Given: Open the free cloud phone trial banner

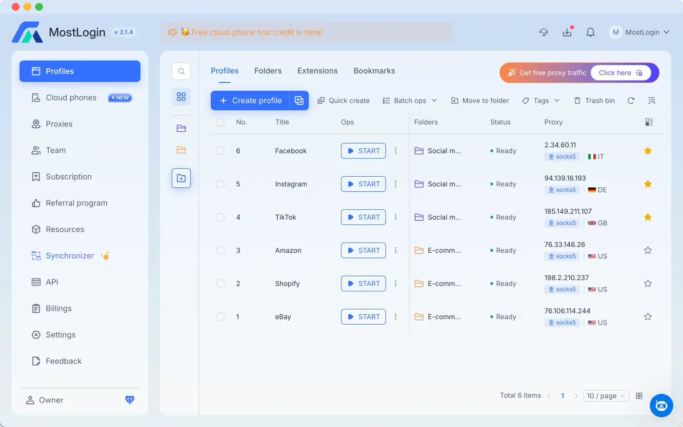Looking at the screenshot, I should 306,32.
